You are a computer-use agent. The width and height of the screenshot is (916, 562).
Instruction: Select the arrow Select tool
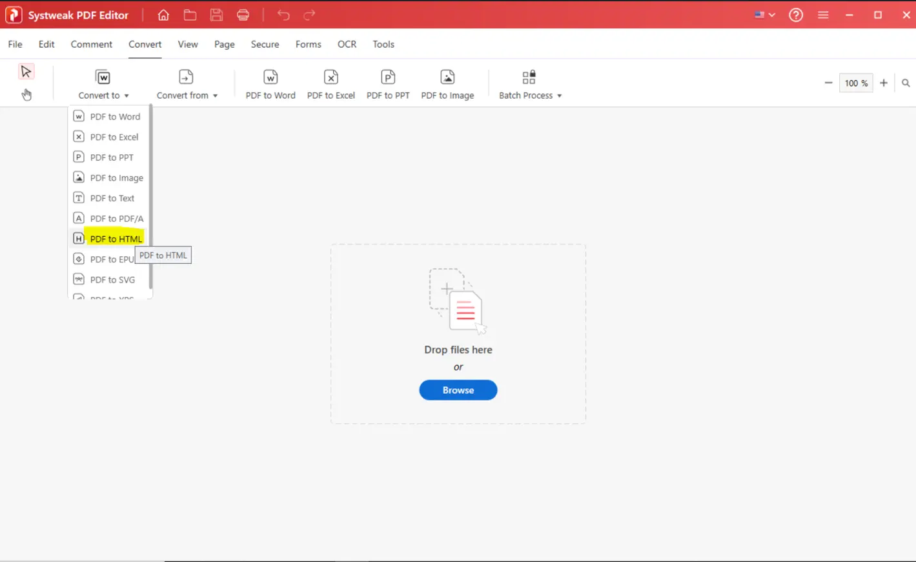pos(26,71)
